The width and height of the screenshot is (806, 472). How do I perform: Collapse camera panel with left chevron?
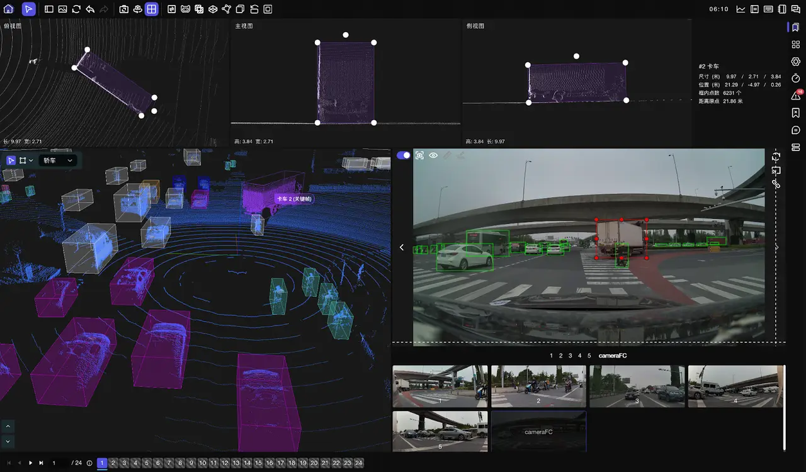tap(402, 247)
